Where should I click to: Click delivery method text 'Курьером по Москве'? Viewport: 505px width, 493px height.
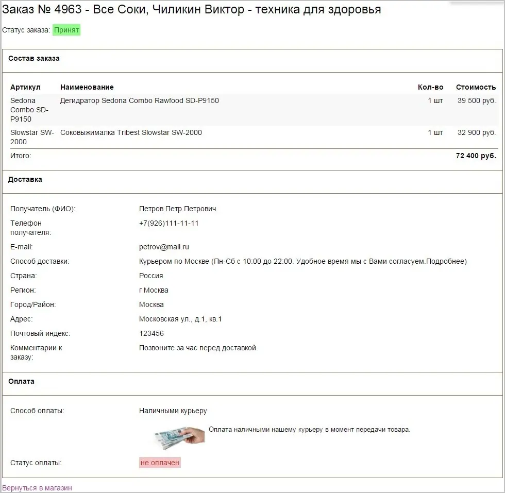(174, 261)
